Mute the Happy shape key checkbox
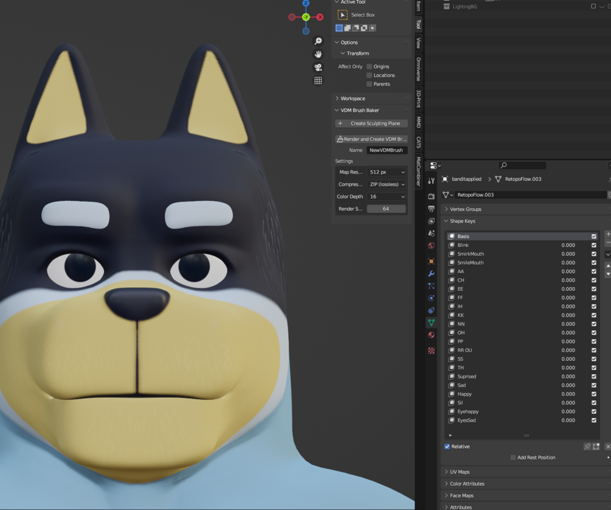611x510 pixels. [594, 394]
